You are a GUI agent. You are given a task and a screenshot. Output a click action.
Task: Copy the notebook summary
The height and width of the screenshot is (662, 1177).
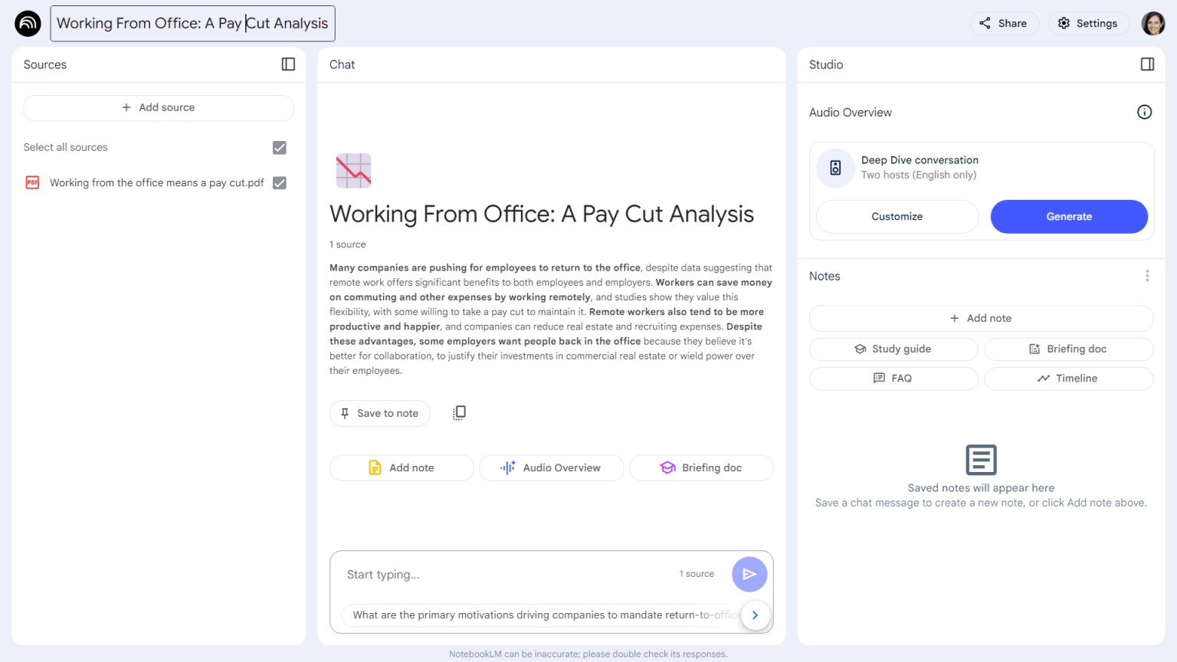point(459,413)
